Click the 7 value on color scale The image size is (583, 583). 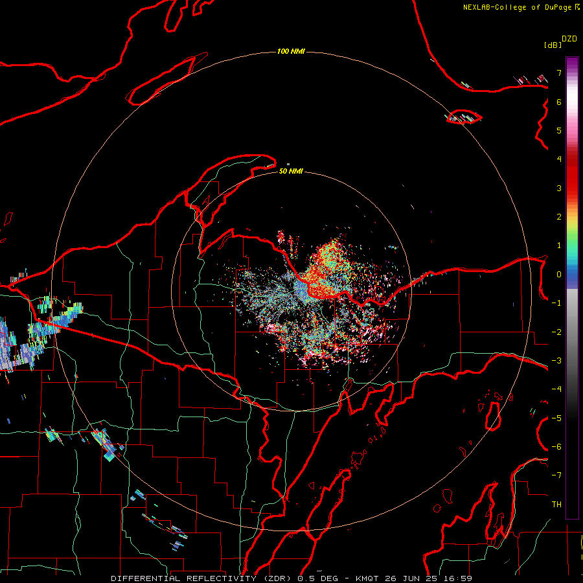pos(559,73)
